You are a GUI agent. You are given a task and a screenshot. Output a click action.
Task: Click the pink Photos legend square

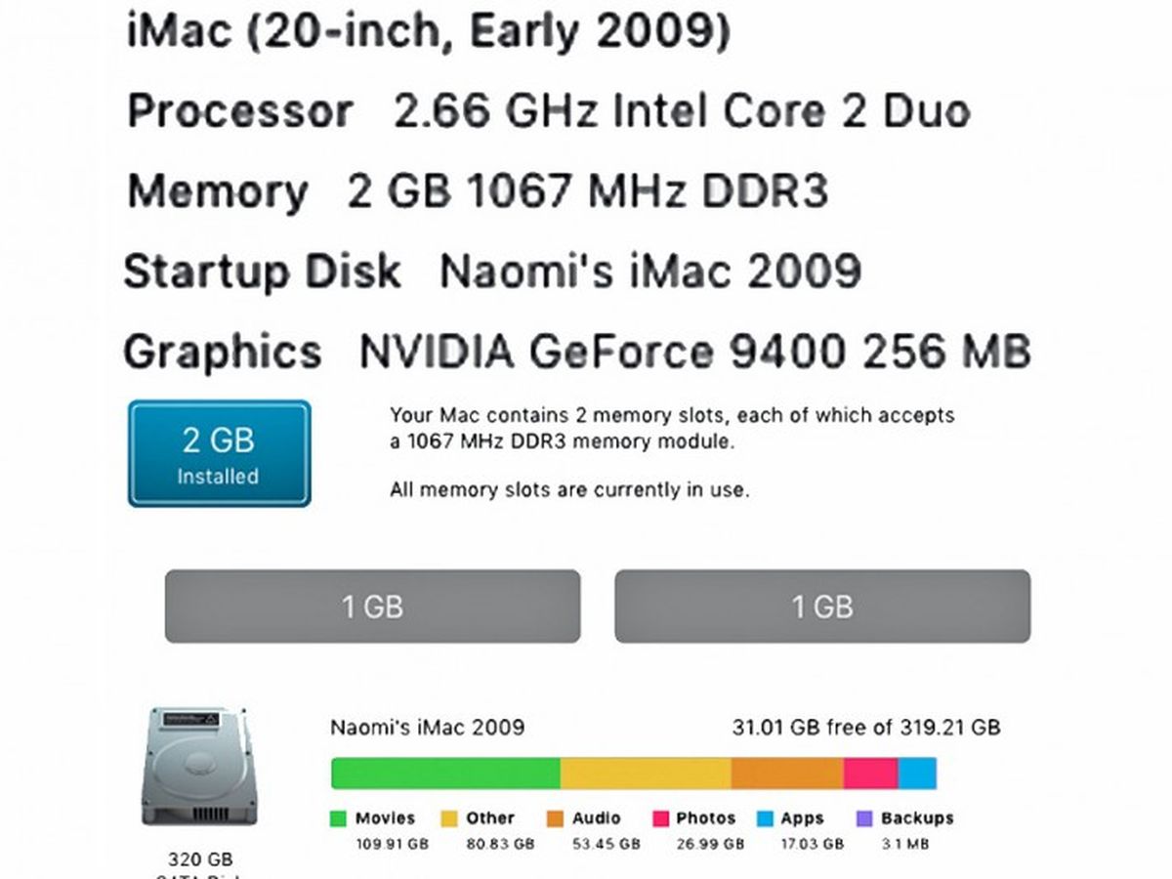click(x=660, y=818)
